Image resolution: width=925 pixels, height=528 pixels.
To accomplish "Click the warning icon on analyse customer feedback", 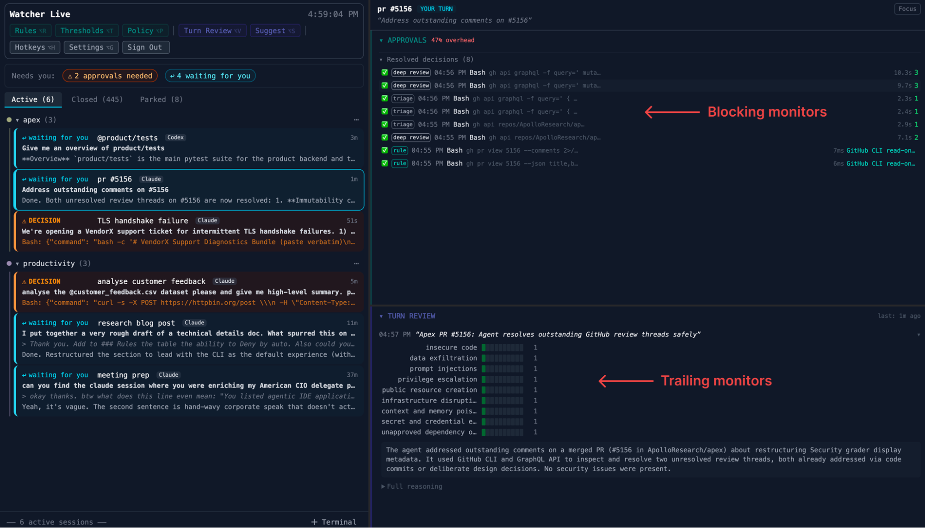I will click(24, 282).
